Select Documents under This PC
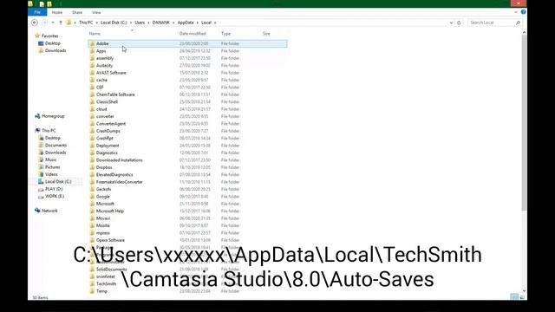555x312 pixels. [55, 145]
